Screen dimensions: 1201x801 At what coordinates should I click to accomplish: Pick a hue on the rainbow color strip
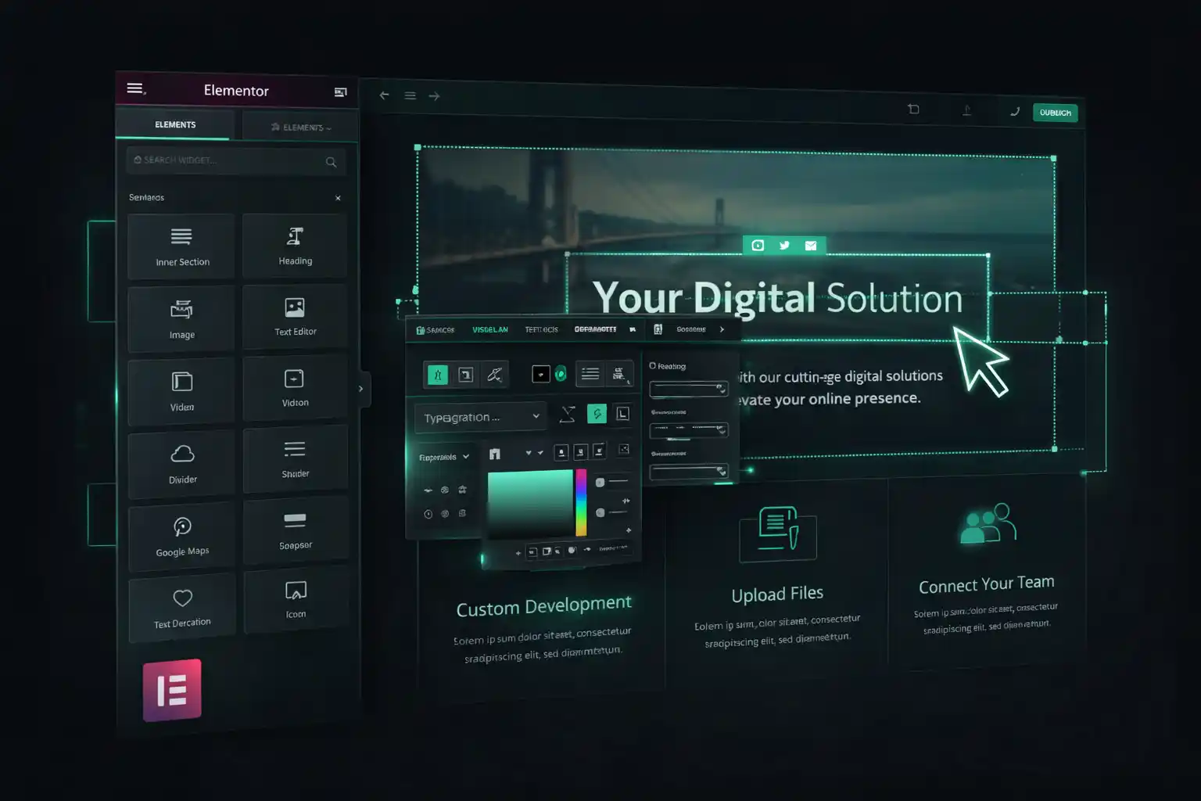(581, 502)
